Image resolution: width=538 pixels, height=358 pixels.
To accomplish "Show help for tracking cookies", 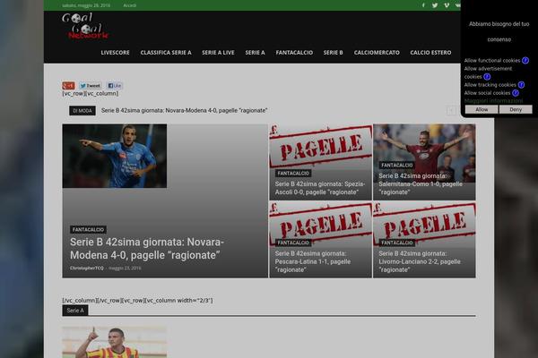I will click(x=521, y=85).
